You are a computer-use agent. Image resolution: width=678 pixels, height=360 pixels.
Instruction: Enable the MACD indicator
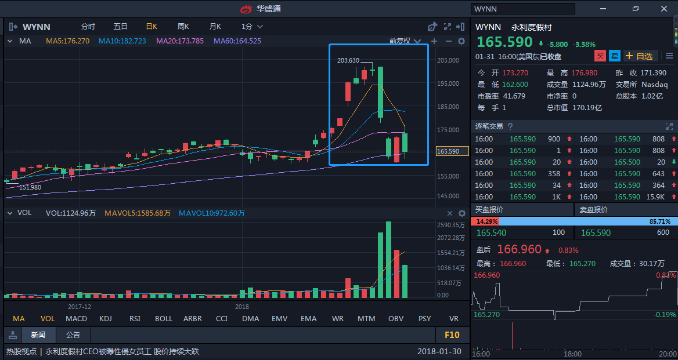pos(76,319)
